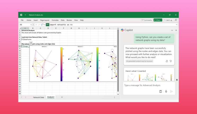
Task: Click the sheet tab bar options dots
Action: tap(114, 97)
